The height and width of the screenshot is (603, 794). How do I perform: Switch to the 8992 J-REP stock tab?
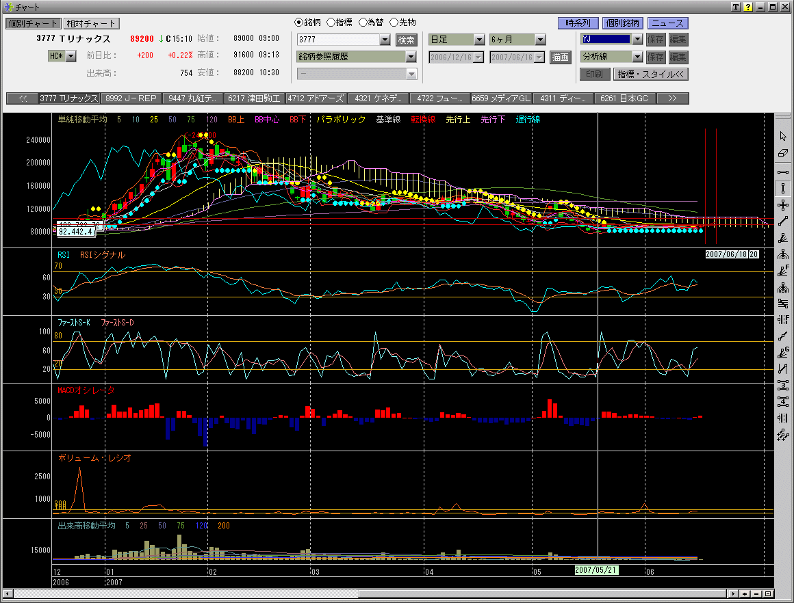[x=131, y=98]
